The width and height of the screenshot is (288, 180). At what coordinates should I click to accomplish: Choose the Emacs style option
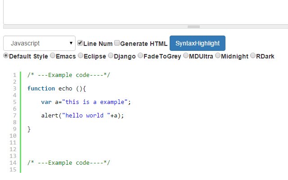point(53,55)
